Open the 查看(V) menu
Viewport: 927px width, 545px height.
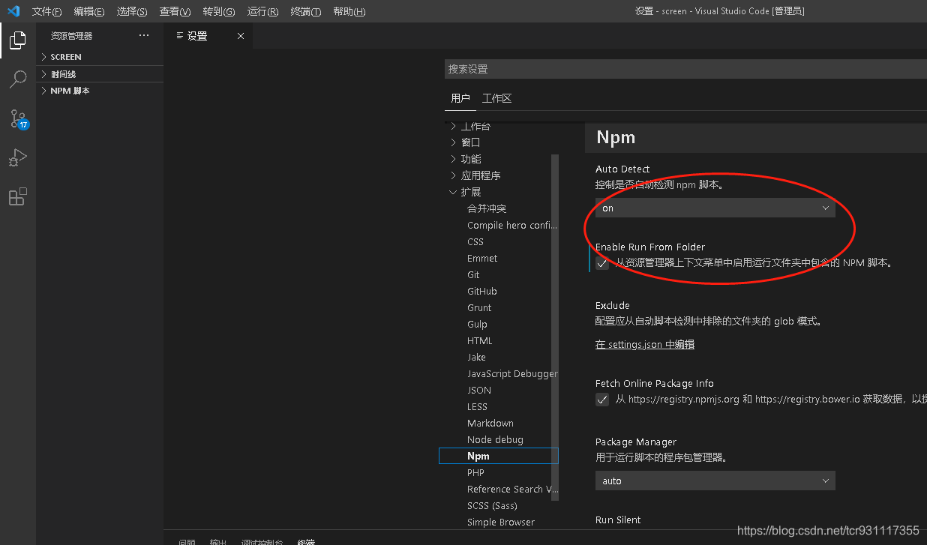click(x=175, y=11)
